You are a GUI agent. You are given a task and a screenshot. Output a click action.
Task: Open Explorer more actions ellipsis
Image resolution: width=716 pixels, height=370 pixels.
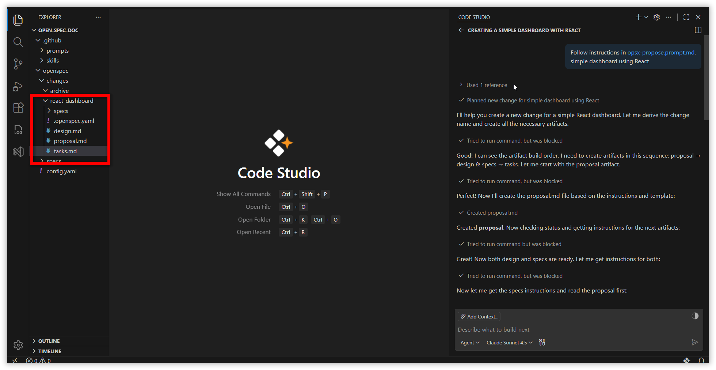pyautogui.click(x=98, y=17)
